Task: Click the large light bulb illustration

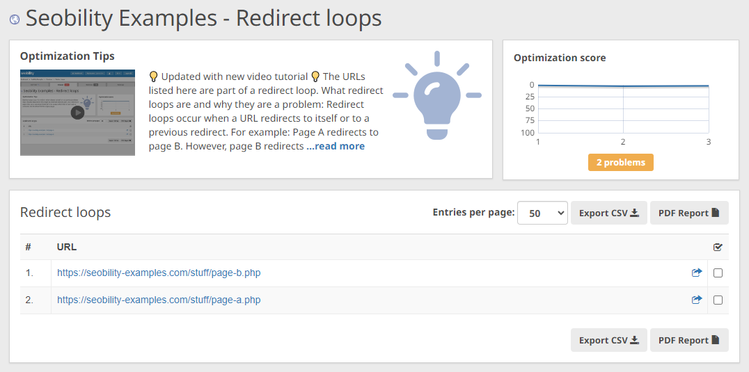Action: coord(437,95)
